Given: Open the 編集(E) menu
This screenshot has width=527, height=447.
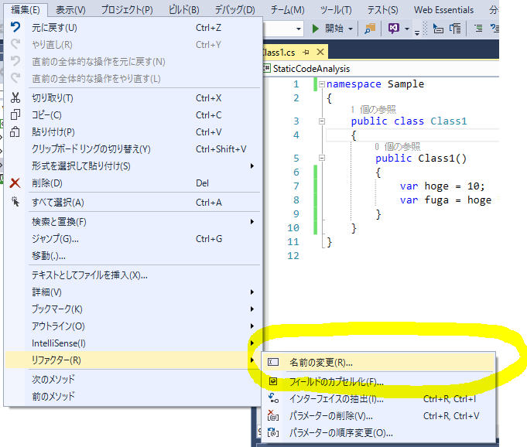Looking at the screenshot, I should point(26,10).
